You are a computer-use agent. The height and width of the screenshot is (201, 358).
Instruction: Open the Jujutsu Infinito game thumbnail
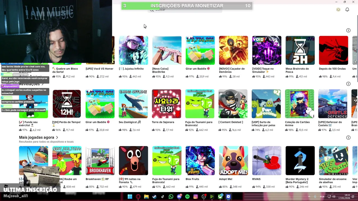[133, 50]
